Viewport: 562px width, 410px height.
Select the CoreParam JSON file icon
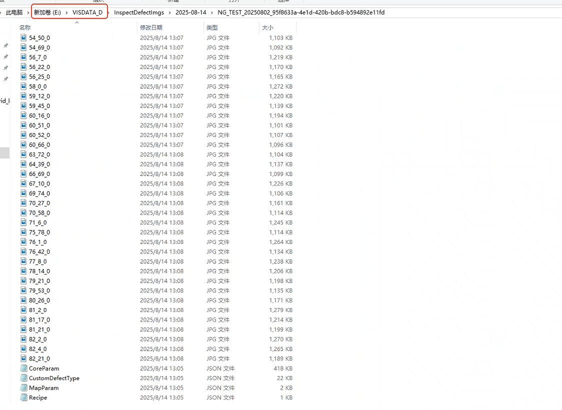(x=23, y=368)
